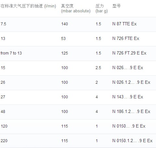Screen dimensions: 156x148
Task: Click model N 026... .9 E Ex
Action: point(128,68)
